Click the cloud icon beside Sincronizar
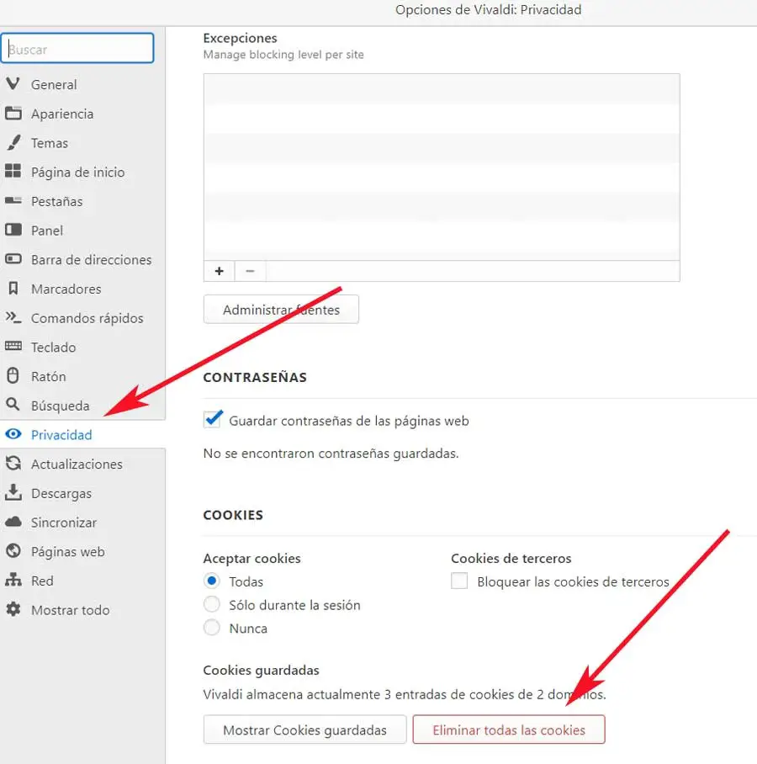This screenshot has width=757, height=764. click(13, 522)
